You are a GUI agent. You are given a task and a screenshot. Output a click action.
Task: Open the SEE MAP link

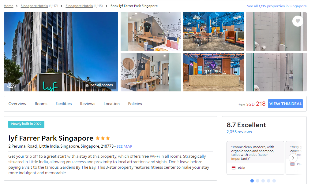click(124, 146)
